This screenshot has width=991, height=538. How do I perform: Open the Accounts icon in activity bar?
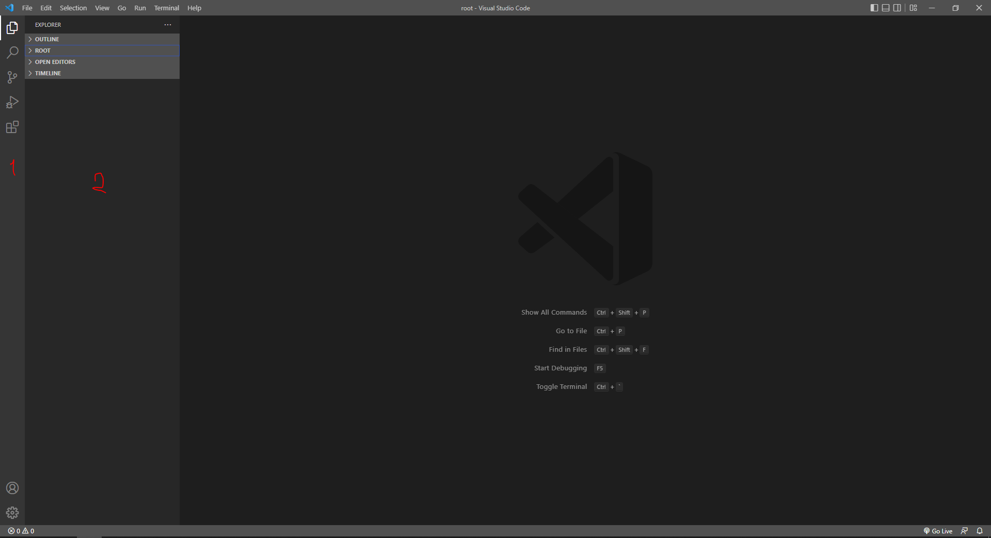[12, 488]
